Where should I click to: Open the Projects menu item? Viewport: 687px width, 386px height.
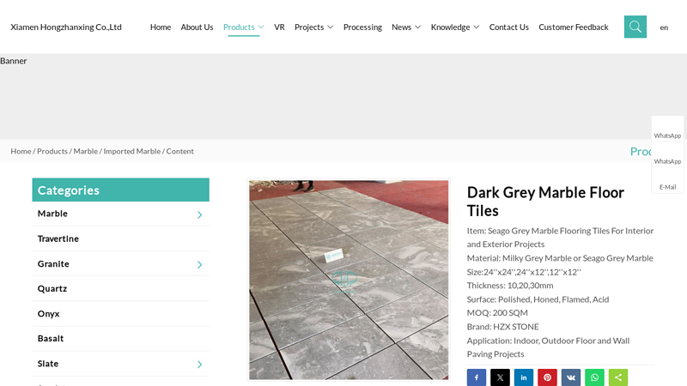(x=309, y=27)
